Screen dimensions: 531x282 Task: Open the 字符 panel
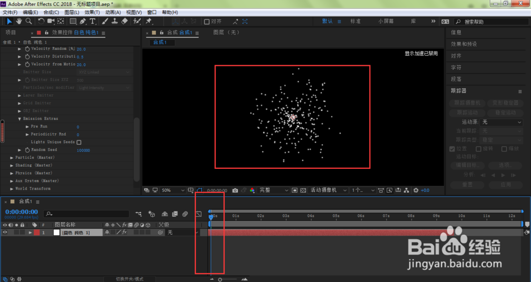coord(456,67)
